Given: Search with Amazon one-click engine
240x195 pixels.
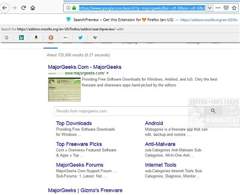Looking at the screenshot, I should coord(36,37).
